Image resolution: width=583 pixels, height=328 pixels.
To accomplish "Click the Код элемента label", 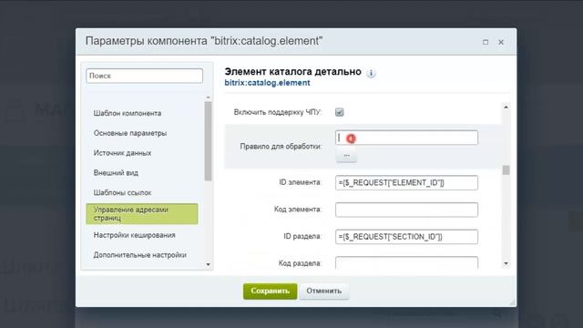I will (x=298, y=210).
